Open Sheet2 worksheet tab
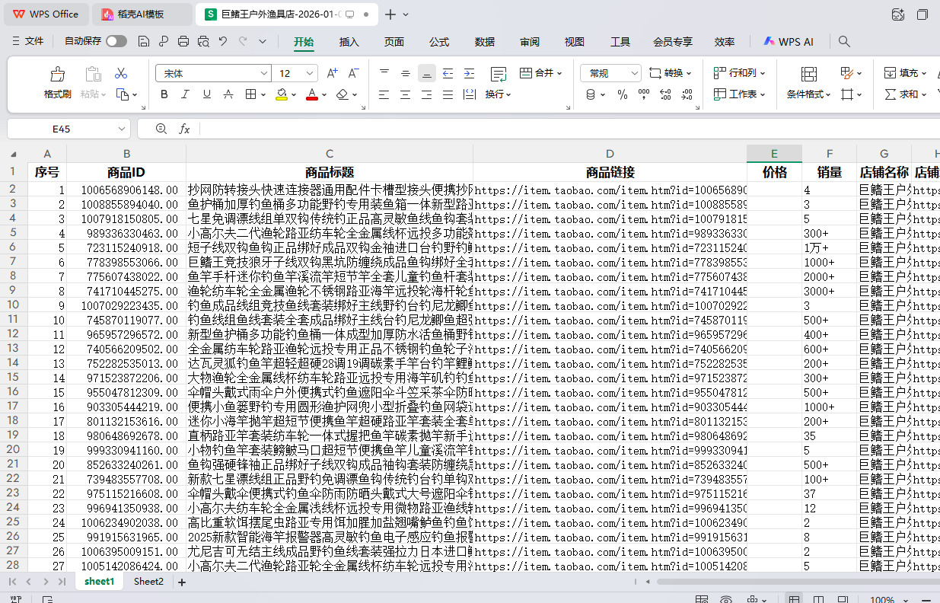 point(148,582)
